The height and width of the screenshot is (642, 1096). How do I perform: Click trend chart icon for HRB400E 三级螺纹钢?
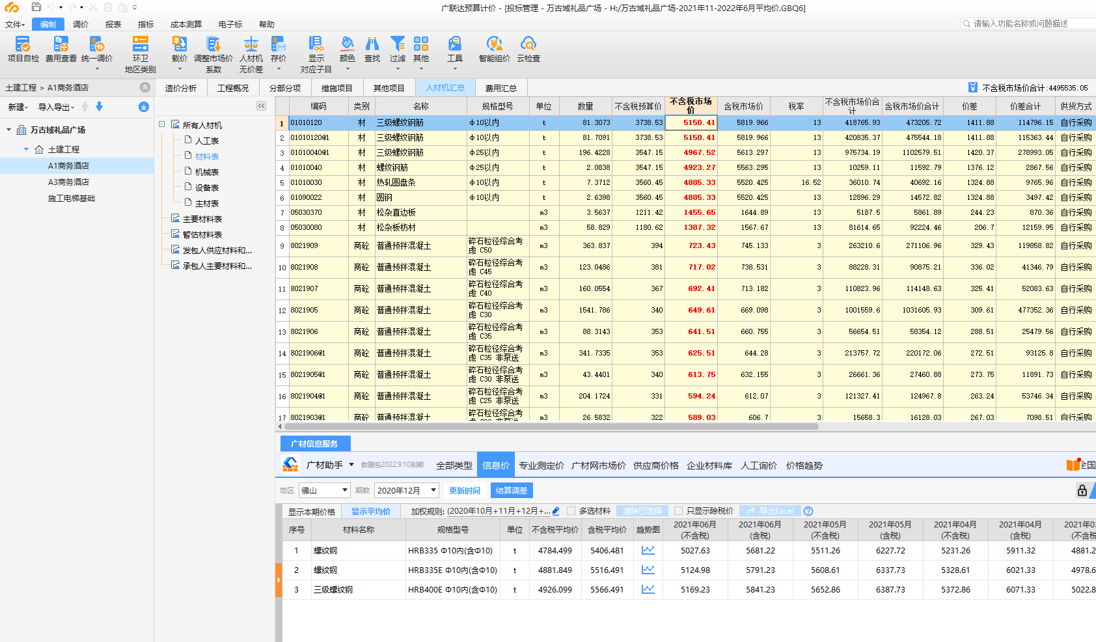[x=648, y=589]
